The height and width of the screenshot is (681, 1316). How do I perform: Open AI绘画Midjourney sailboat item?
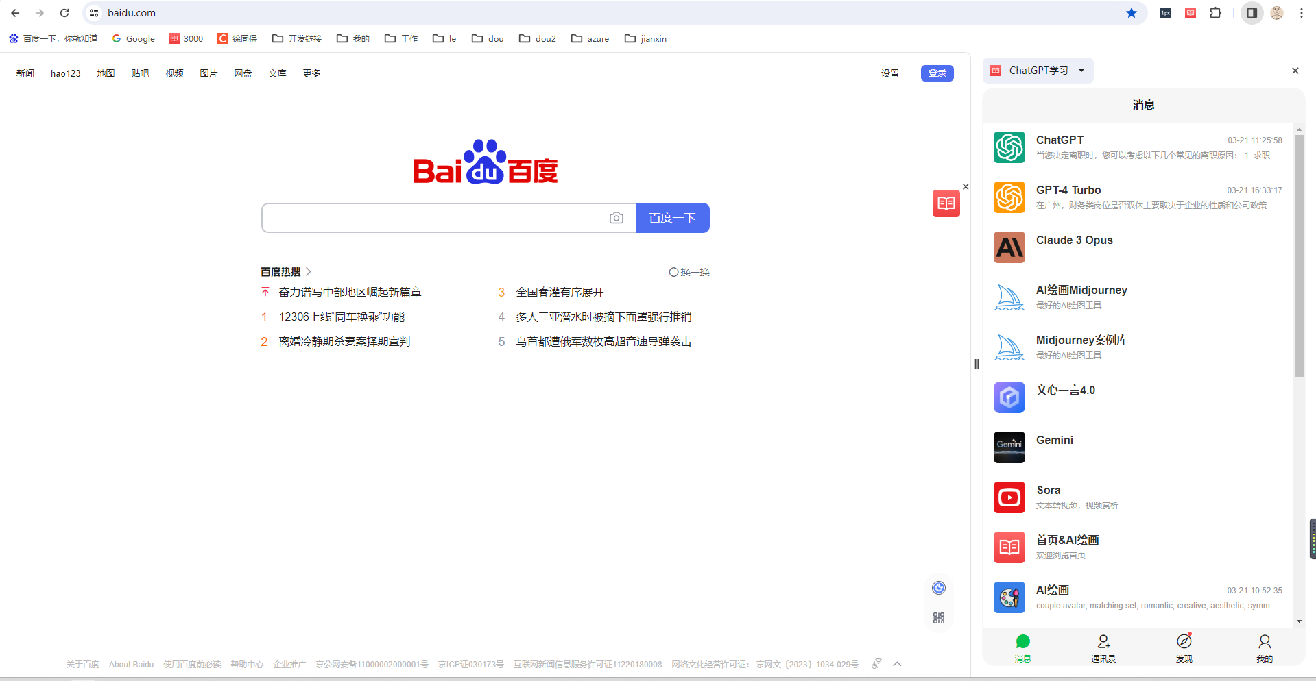pos(1138,298)
